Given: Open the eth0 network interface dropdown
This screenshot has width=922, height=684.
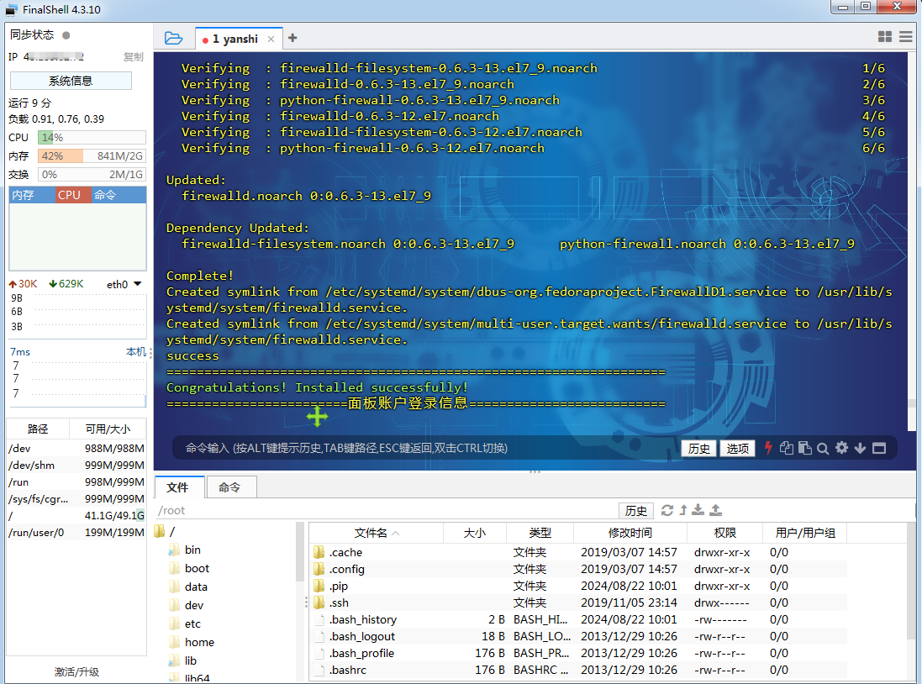Looking at the screenshot, I should [x=137, y=284].
